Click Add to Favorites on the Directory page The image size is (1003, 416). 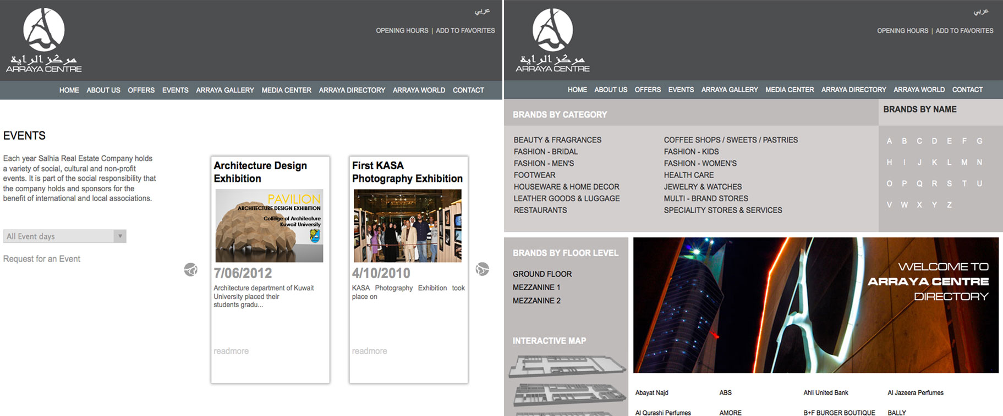coord(964,31)
